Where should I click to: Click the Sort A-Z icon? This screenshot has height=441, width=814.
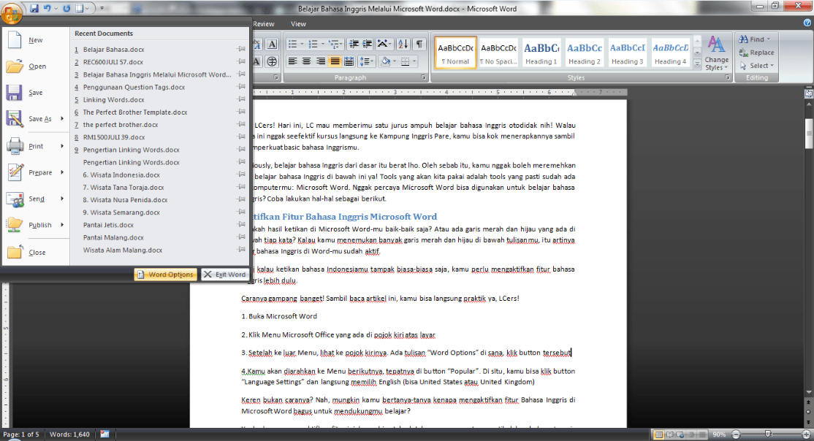tap(403, 44)
